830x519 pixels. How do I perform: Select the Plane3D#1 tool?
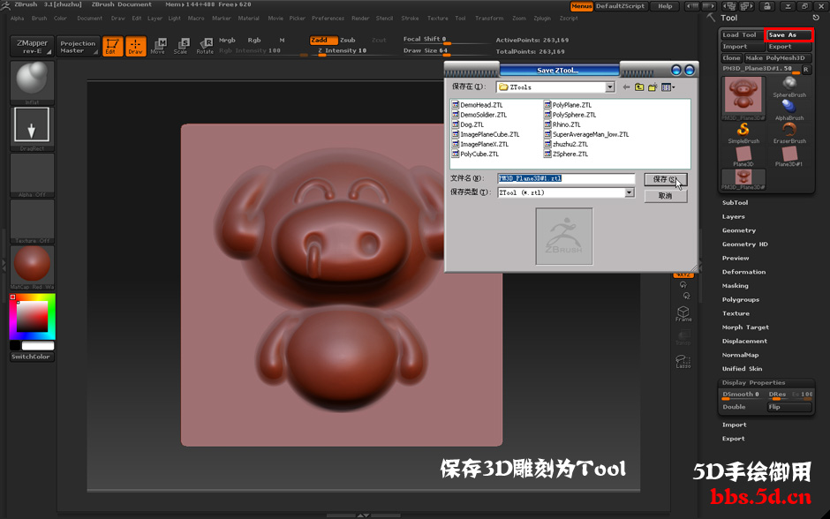(789, 156)
